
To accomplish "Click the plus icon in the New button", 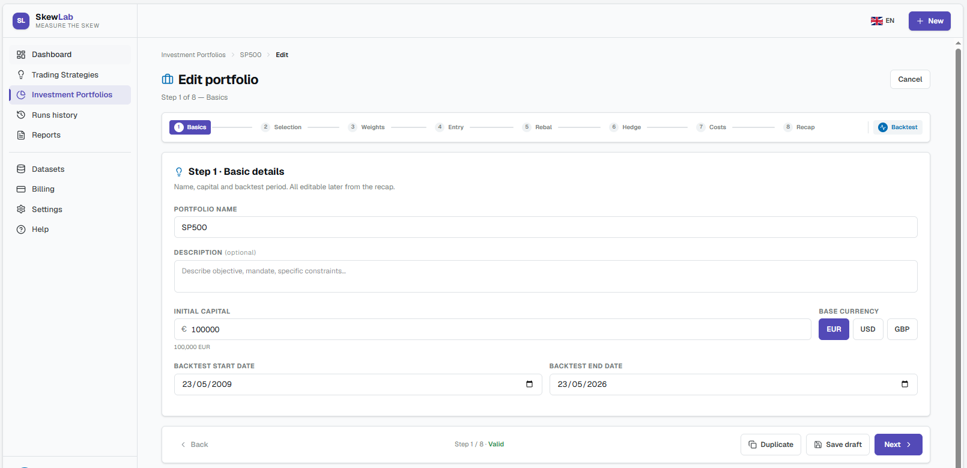I will click(920, 21).
